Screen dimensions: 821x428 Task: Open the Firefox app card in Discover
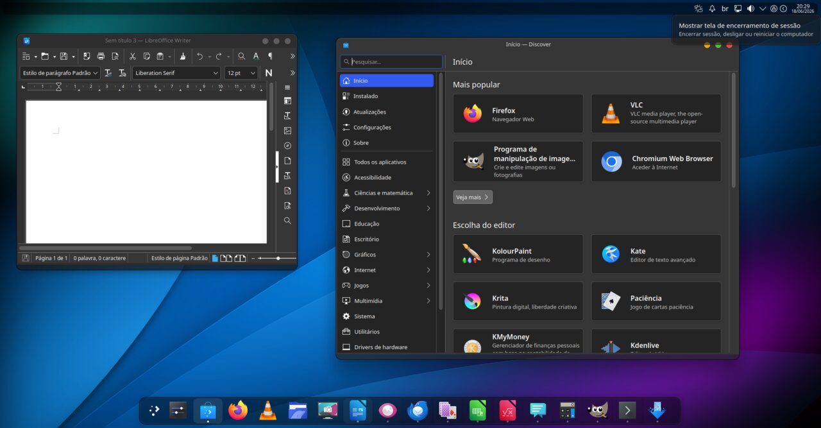[518, 114]
